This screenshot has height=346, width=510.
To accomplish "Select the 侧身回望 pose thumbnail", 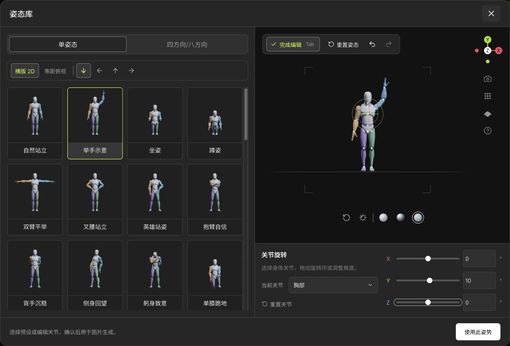I will pos(95,275).
